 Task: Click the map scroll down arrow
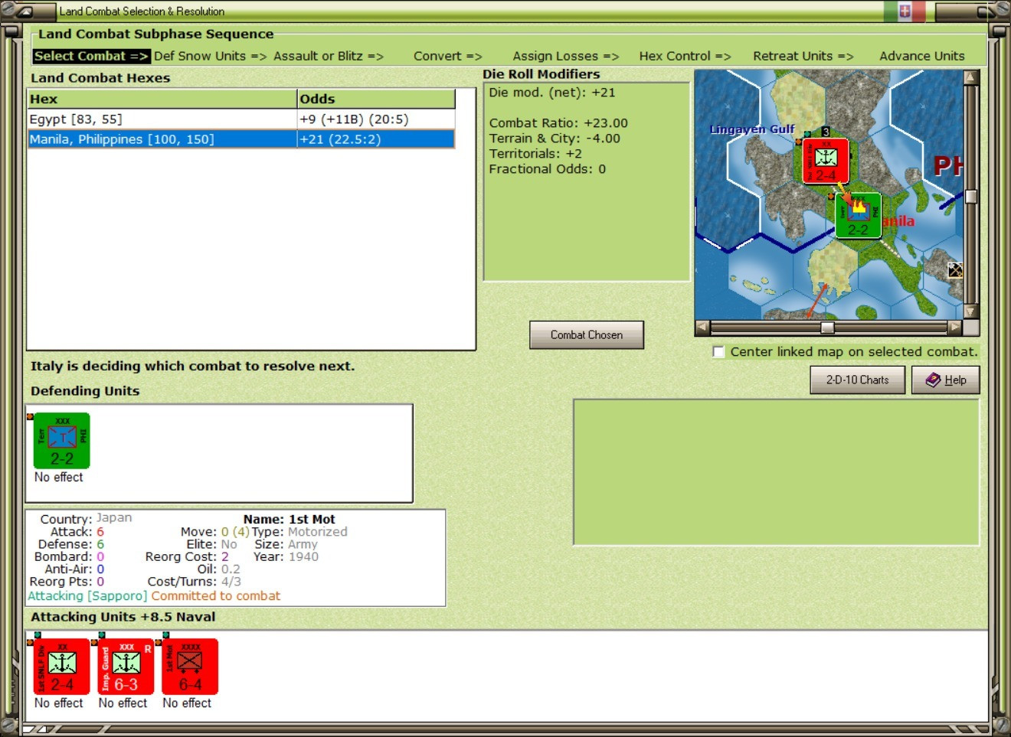971,311
